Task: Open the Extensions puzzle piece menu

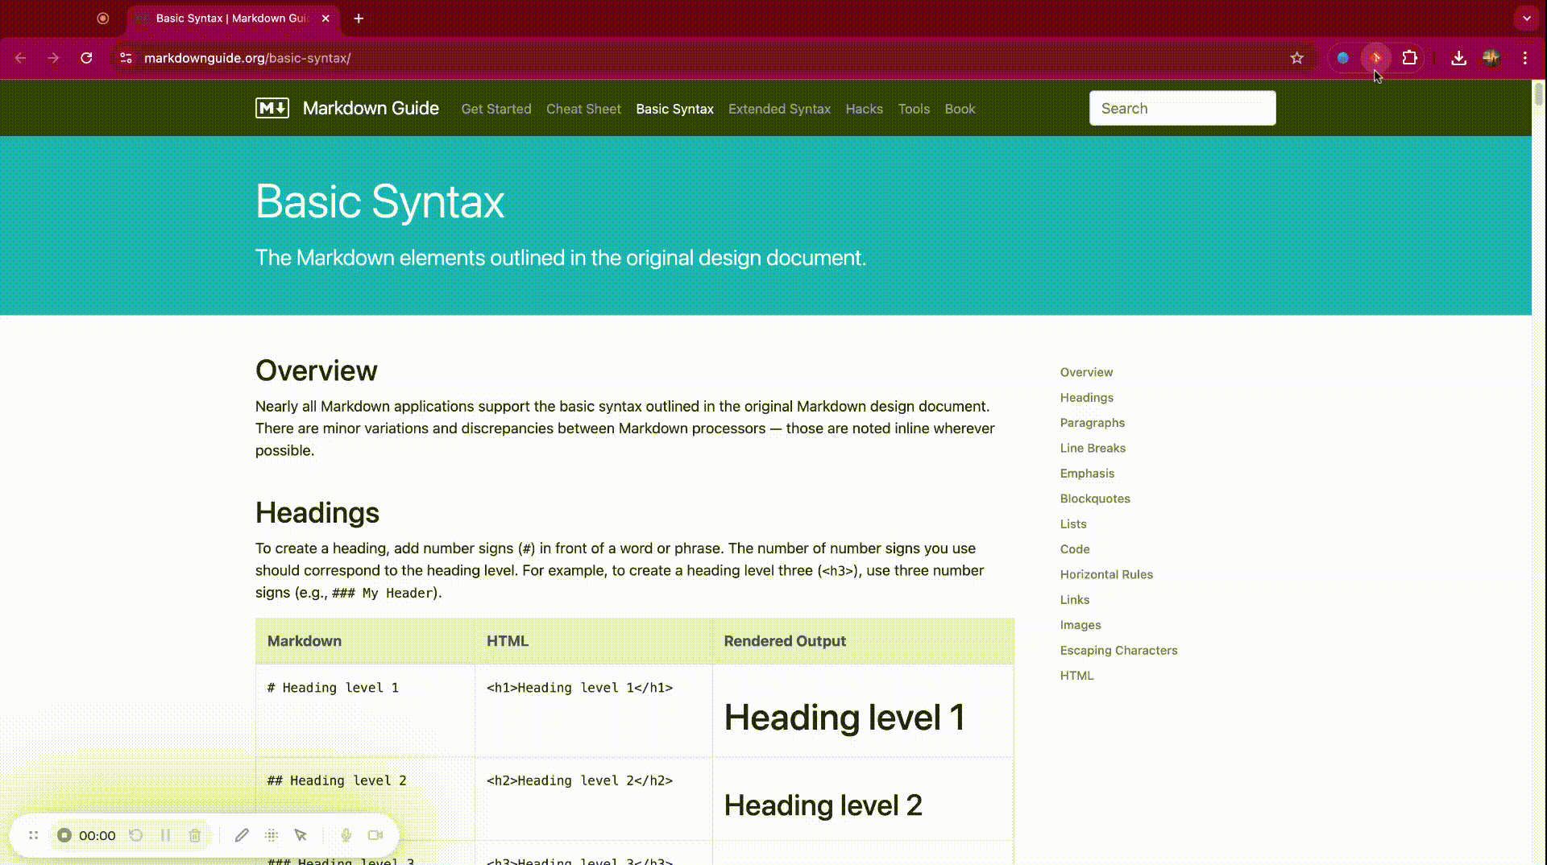Action: coord(1409,58)
